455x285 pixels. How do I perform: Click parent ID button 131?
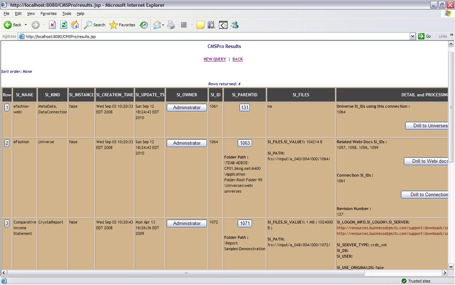245,107
